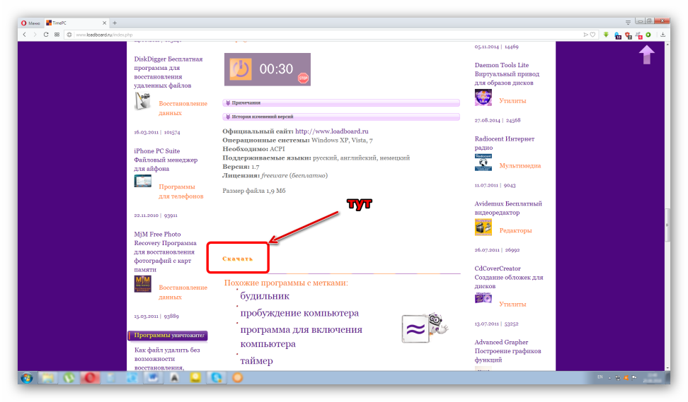Viewport: 688px width, 402px height.
Task: Click the Программы уничтожители category header
Action: click(x=167, y=336)
